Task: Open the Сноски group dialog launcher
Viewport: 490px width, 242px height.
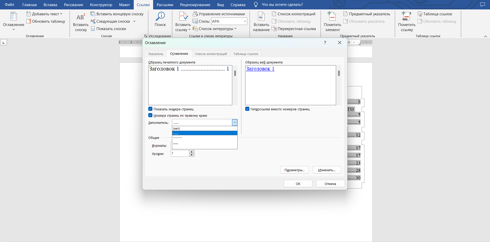Action: [146, 36]
